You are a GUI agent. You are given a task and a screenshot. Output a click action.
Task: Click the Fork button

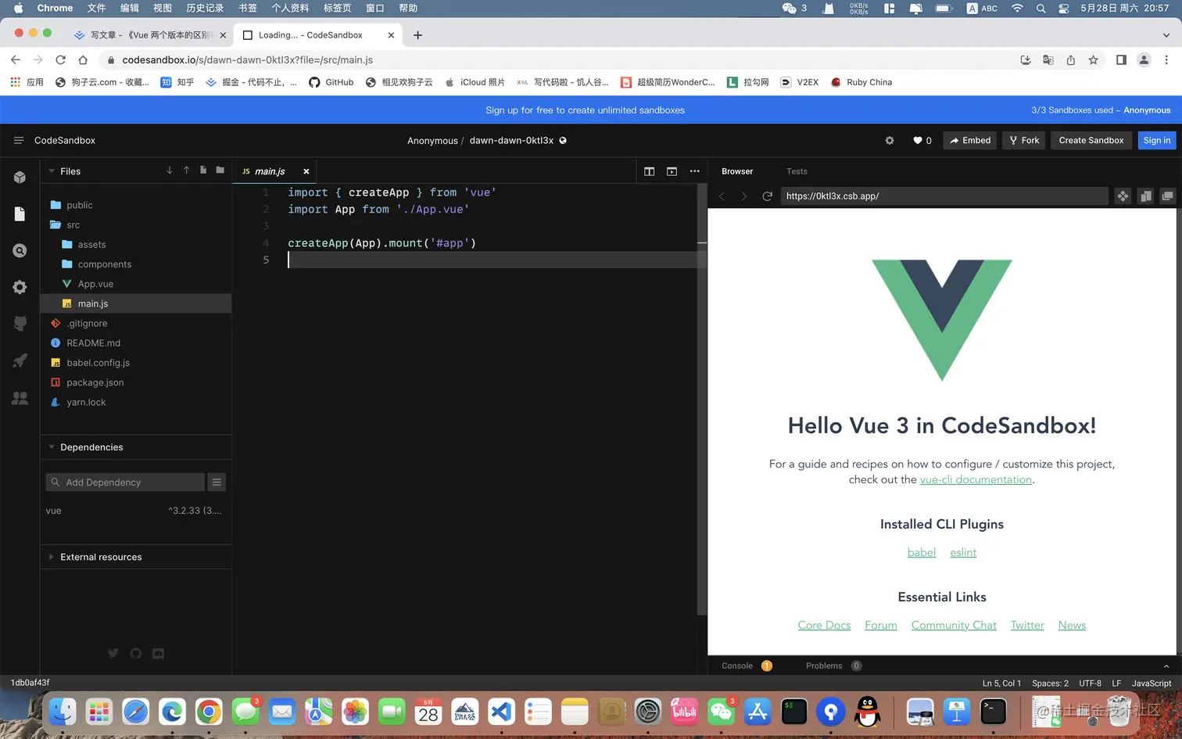(x=1024, y=141)
